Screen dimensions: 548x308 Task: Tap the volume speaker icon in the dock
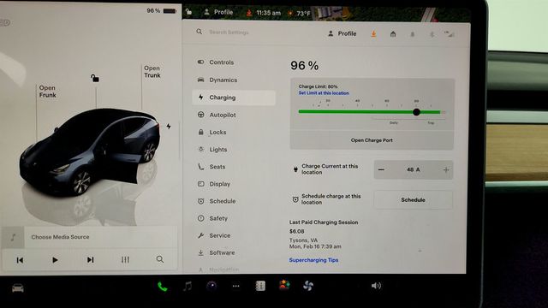[x=376, y=286]
